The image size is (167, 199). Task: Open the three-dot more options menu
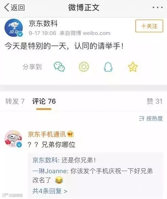click(x=158, y=7)
